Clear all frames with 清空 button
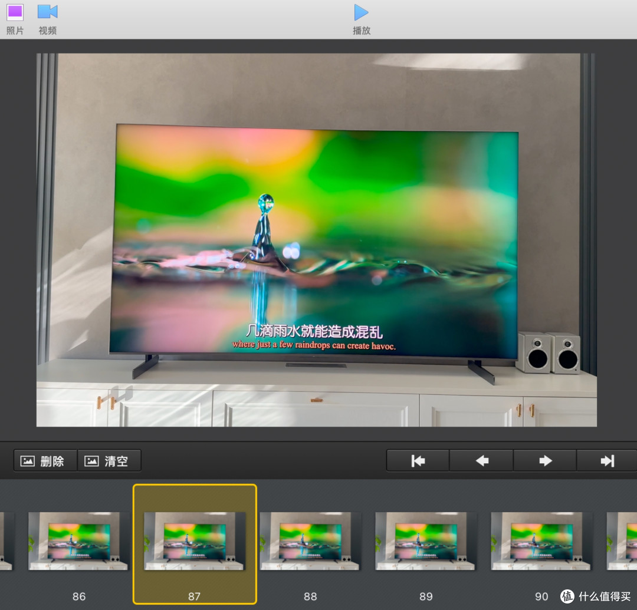The height and width of the screenshot is (610, 637). [x=109, y=461]
